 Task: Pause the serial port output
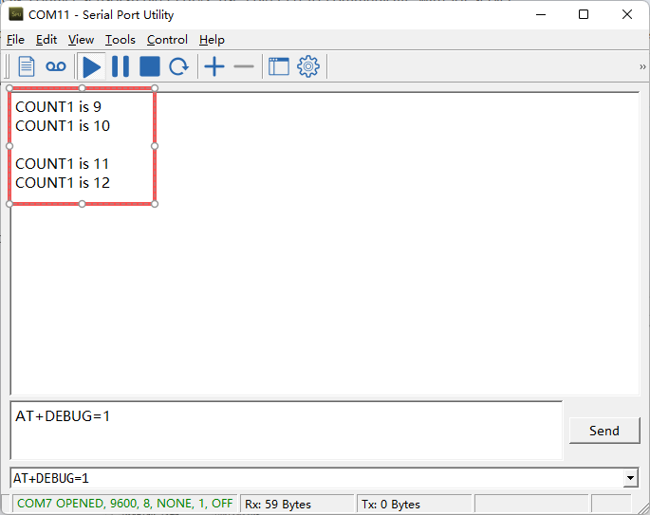click(x=121, y=66)
